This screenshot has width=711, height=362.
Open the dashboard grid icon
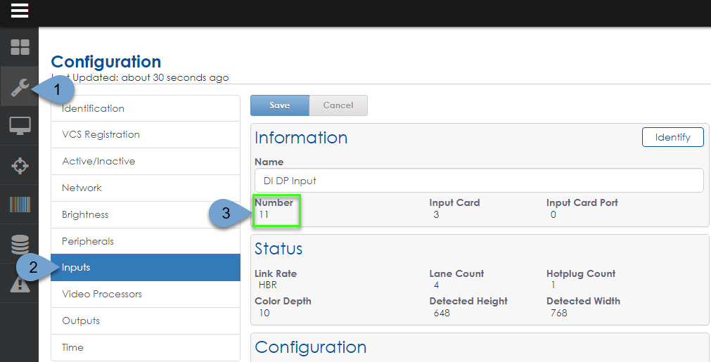click(x=19, y=48)
